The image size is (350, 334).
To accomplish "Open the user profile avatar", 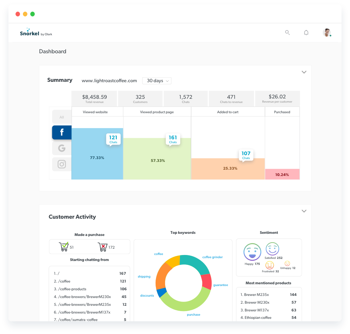I will click(x=326, y=32).
